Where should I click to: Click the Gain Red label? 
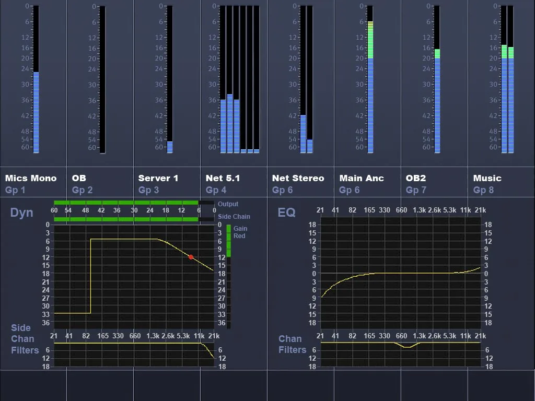[240, 232]
